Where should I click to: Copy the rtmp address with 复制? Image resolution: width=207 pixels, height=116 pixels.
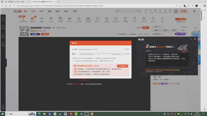pyautogui.click(x=127, y=49)
